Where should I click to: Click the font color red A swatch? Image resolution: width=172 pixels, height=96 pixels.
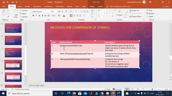pos(64,16)
